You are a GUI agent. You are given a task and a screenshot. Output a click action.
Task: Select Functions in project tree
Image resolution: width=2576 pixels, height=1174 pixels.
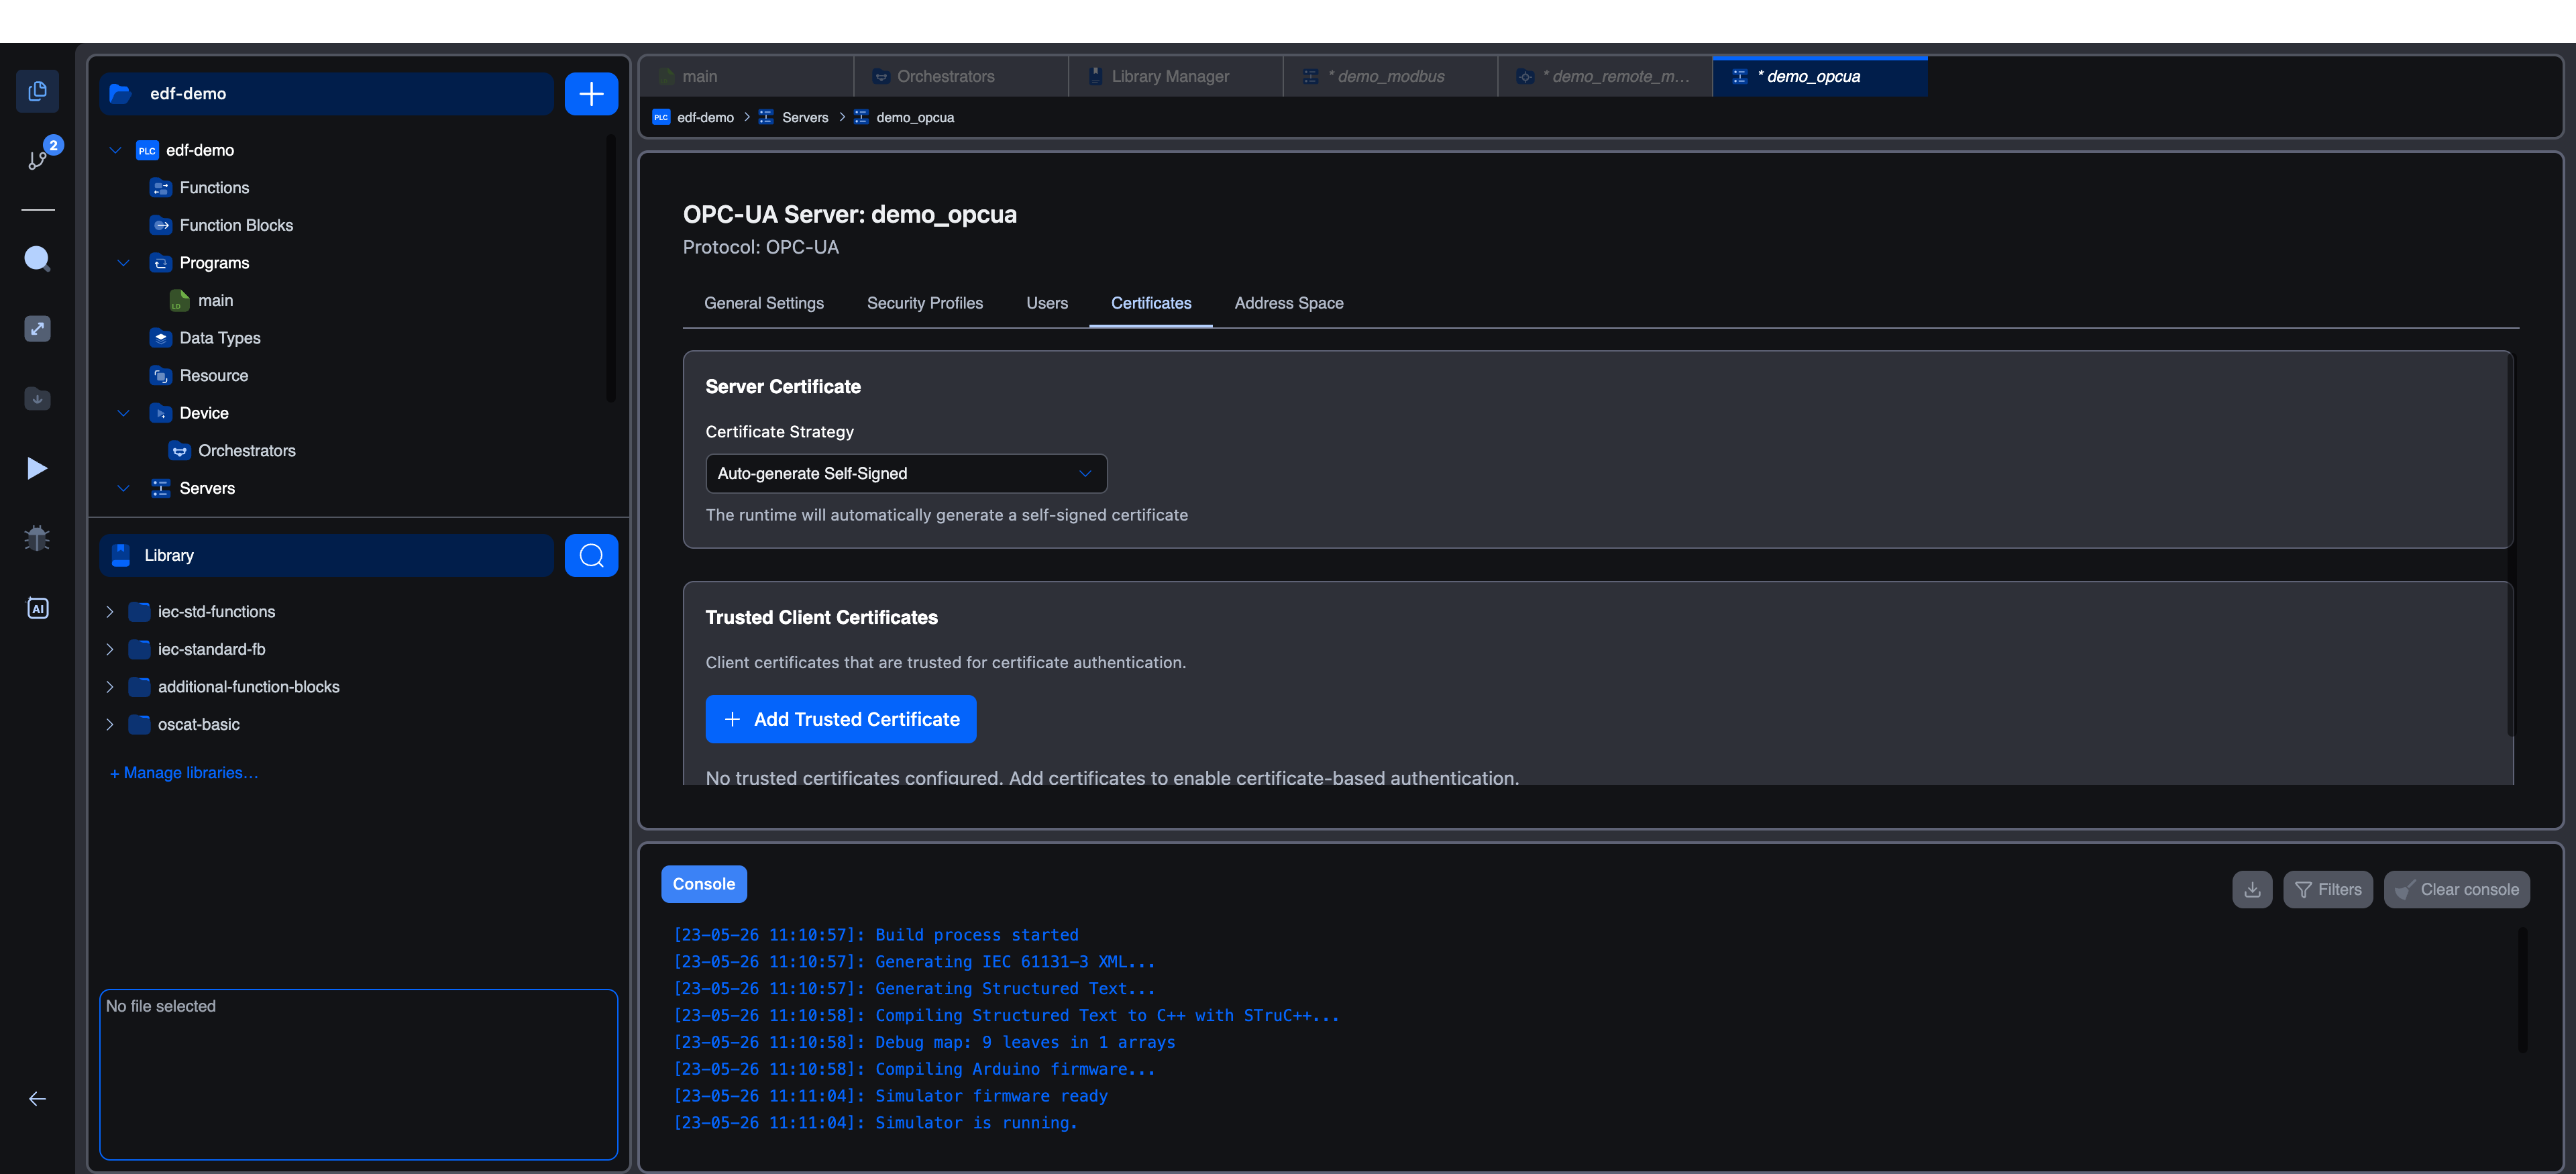(214, 188)
